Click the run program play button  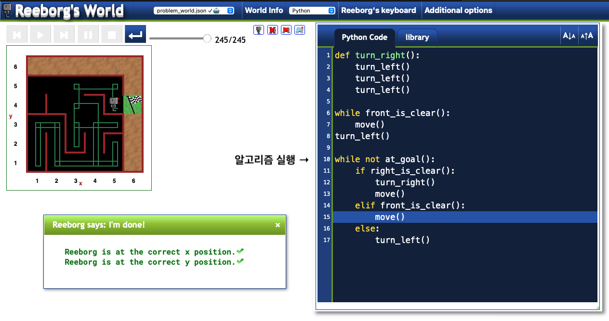point(40,35)
